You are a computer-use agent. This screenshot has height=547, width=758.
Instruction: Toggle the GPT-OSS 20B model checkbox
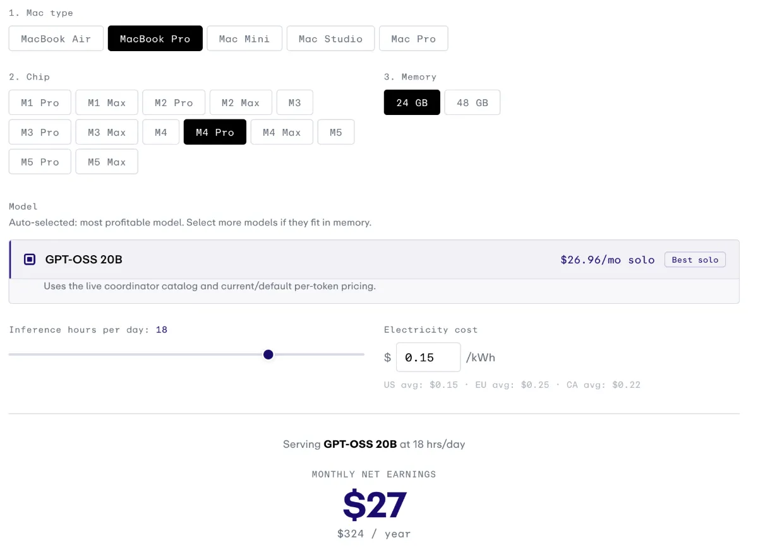point(30,260)
